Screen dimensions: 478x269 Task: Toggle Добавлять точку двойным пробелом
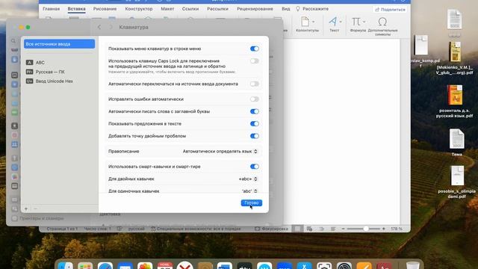254,136
